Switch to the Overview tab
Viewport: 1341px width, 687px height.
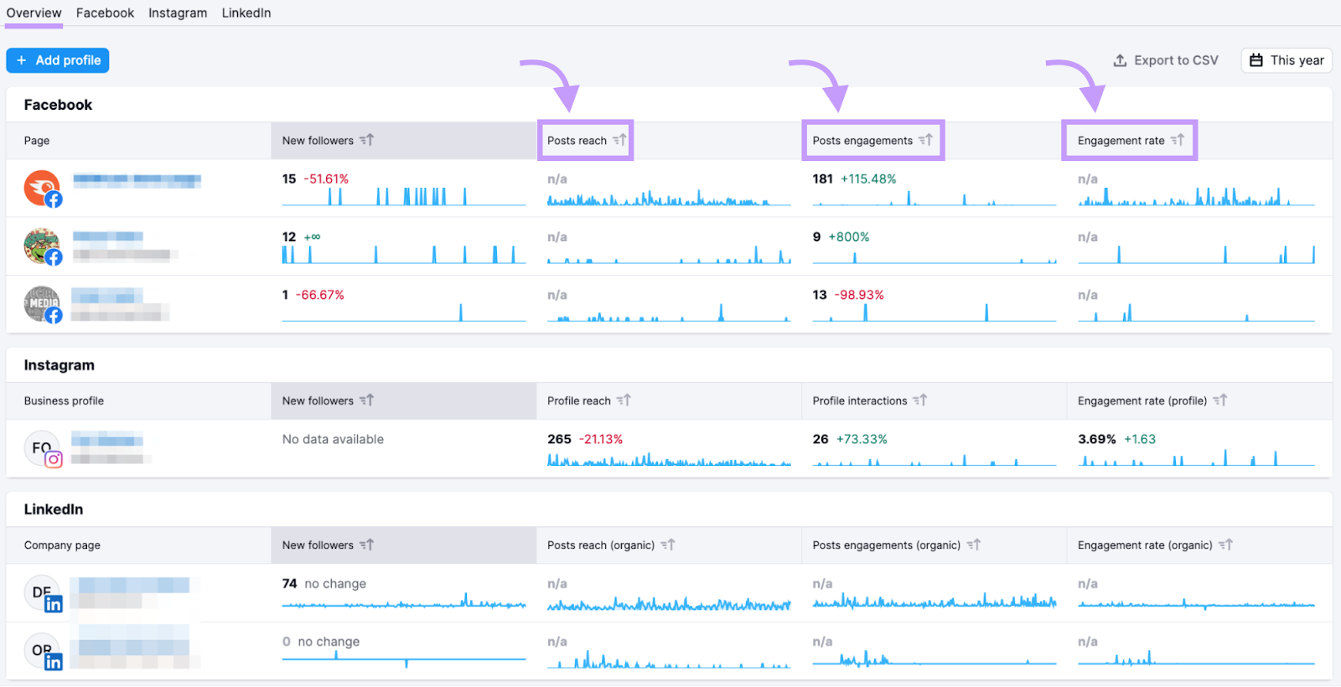pyautogui.click(x=34, y=13)
